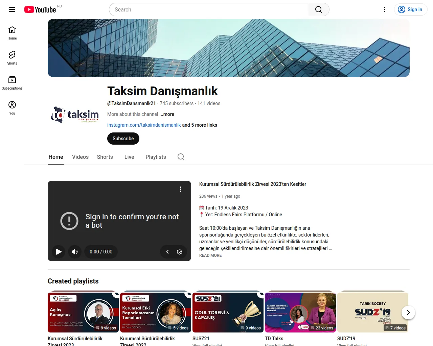Expand channel description with ...more
The height and width of the screenshot is (346, 433).
tap(167, 114)
